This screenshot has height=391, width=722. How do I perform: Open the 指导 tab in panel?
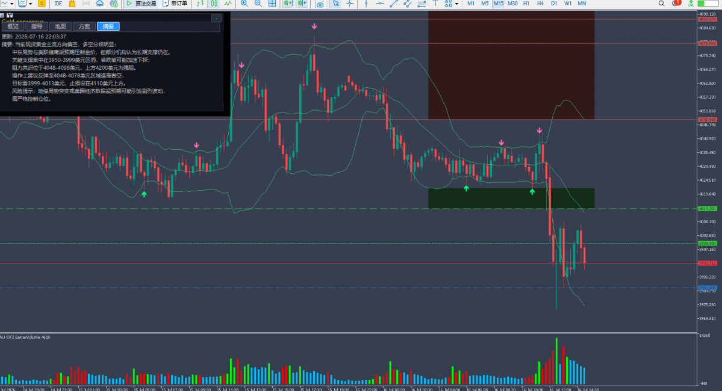[x=37, y=26]
